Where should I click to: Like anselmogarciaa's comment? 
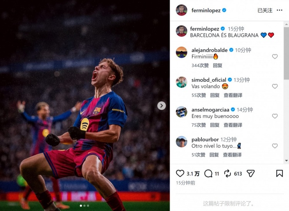[x=275, y=116]
